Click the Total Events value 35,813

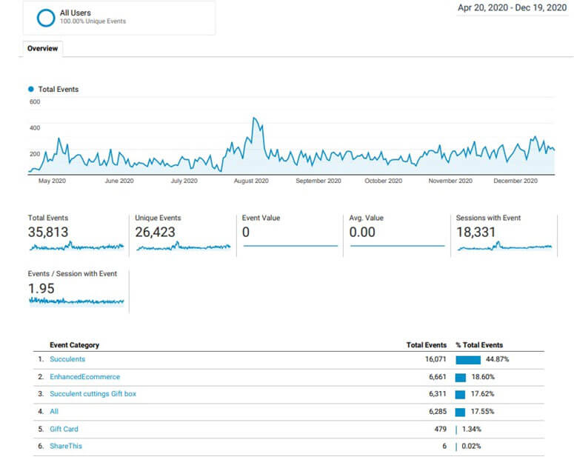(48, 232)
